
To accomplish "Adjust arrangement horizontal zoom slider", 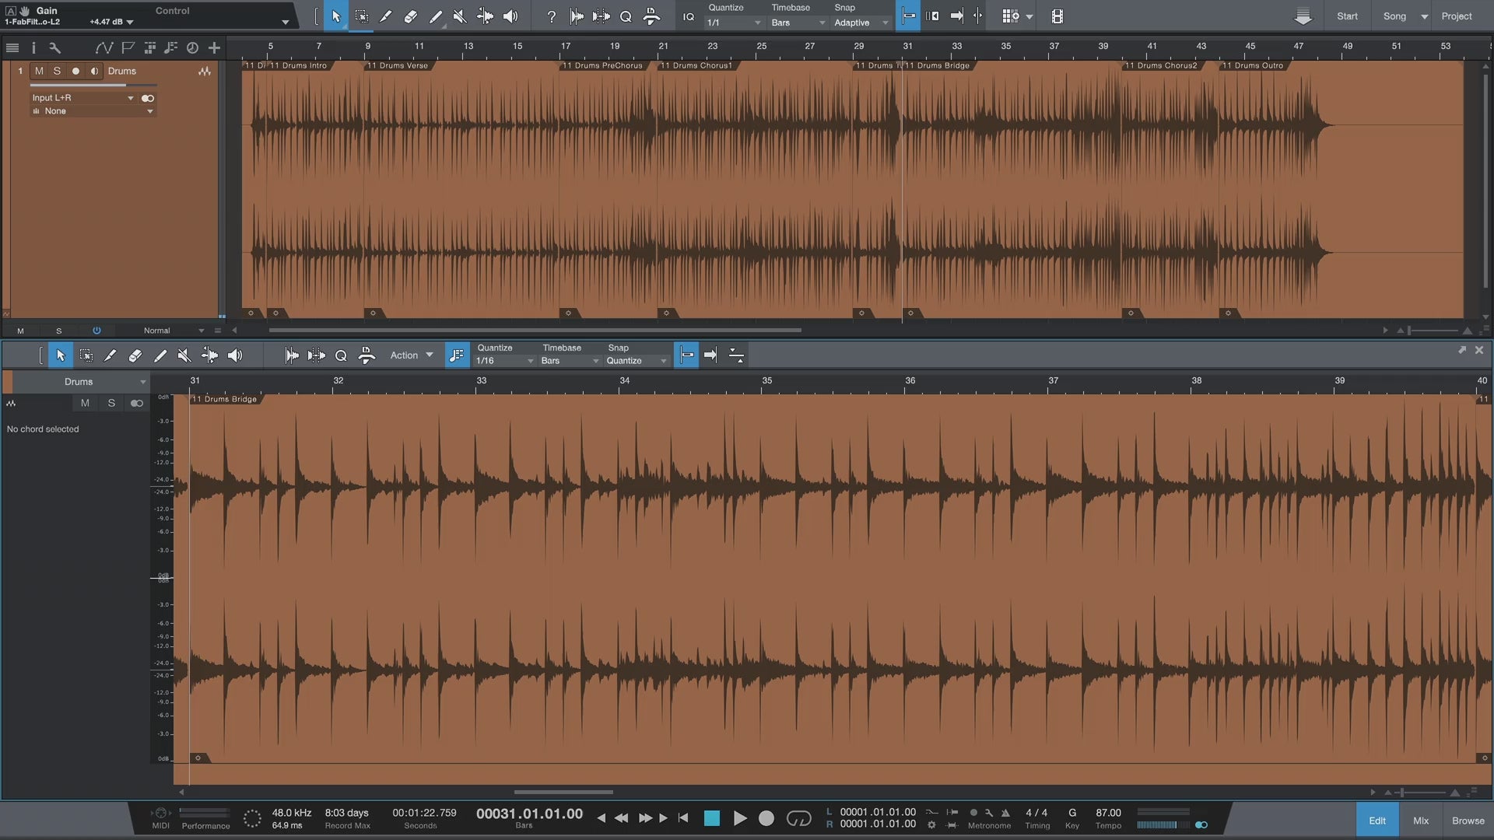I will coord(1433,331).
